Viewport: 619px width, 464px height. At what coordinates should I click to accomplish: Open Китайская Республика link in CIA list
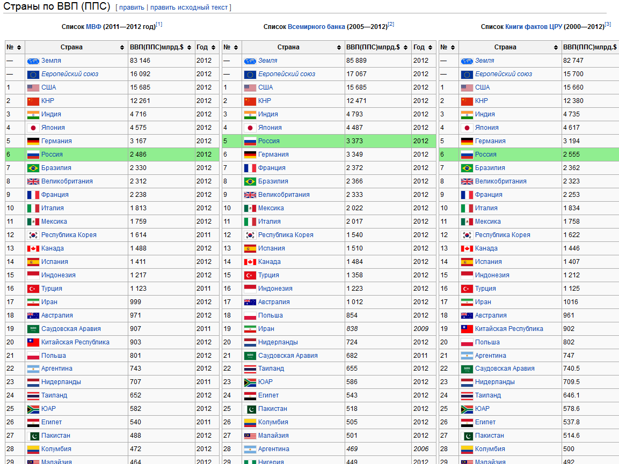pyautogui.click(x=509, y=329)
